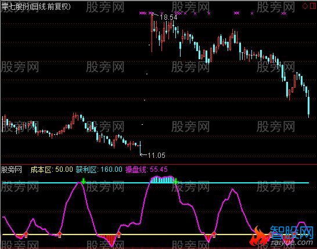Click the 11.05 low price label
The height and width of the screenshot is (249, 317).
[x=156, y=155]
